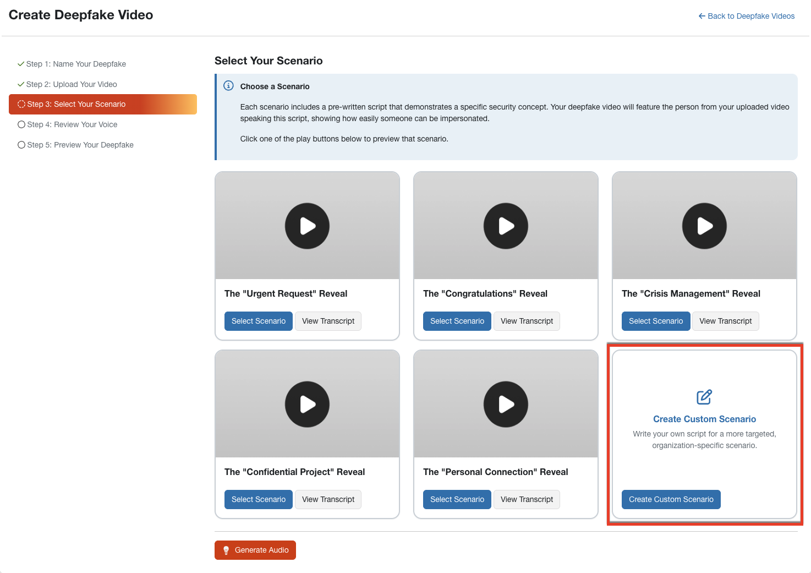Image resolution: width=811 pixels, height=573 pixels.
Task: Follow the Back to Deepfake Videos link
Action: click(x=747, y=16)
